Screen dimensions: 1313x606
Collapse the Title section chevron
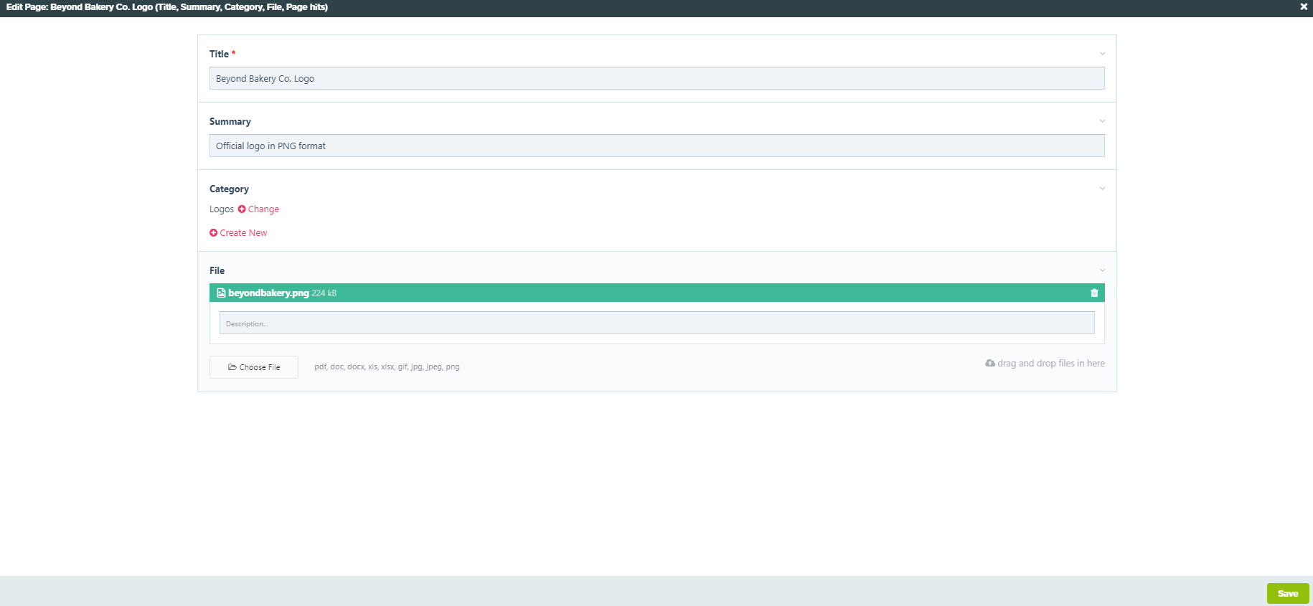tap(1102, 54)
